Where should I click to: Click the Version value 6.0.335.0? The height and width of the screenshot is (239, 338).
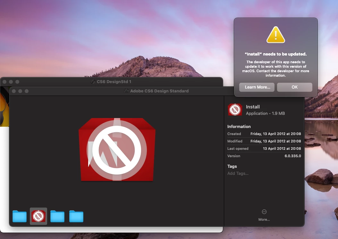pos(293,156)
